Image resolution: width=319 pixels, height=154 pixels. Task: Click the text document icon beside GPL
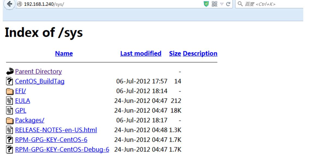tap(9, 111)
